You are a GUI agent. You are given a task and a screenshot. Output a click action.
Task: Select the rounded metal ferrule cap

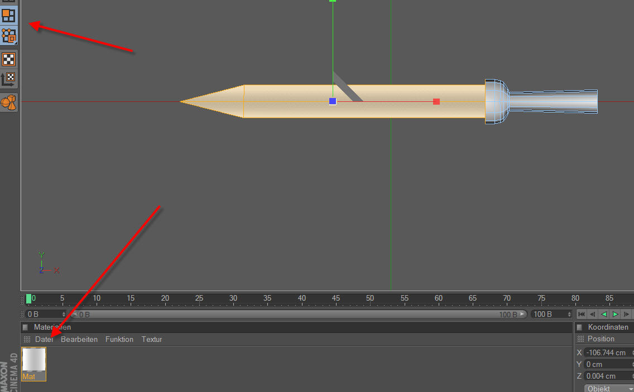[497, 101]
